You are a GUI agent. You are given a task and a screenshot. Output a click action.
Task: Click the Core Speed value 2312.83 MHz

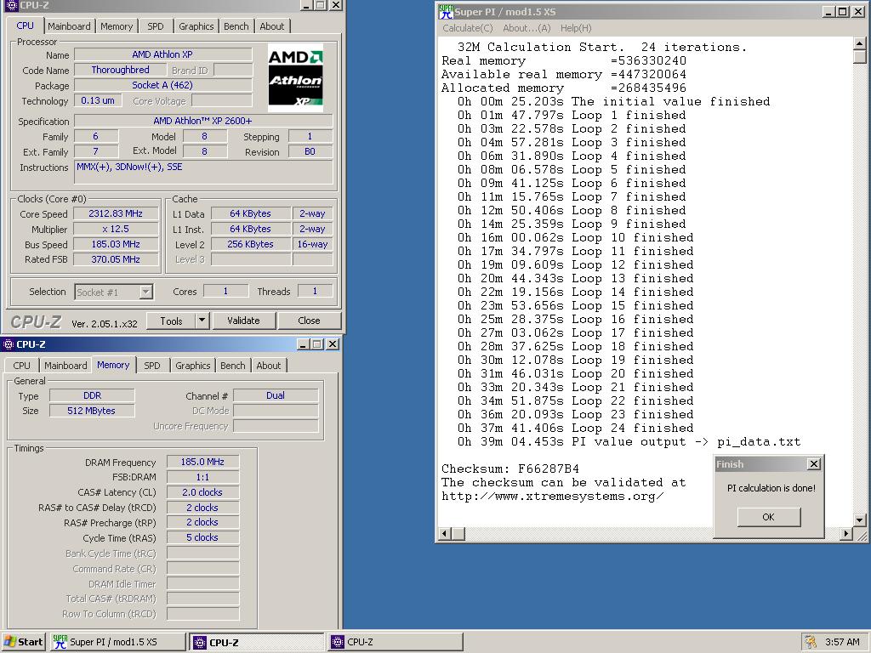pyautogui.click(x=116, y=213)
